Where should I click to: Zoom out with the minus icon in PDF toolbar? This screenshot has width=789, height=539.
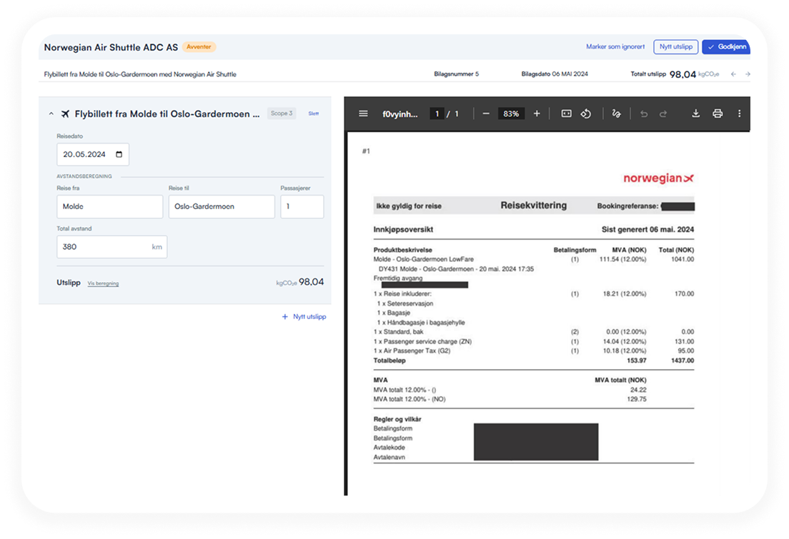(x=485, y=114)
